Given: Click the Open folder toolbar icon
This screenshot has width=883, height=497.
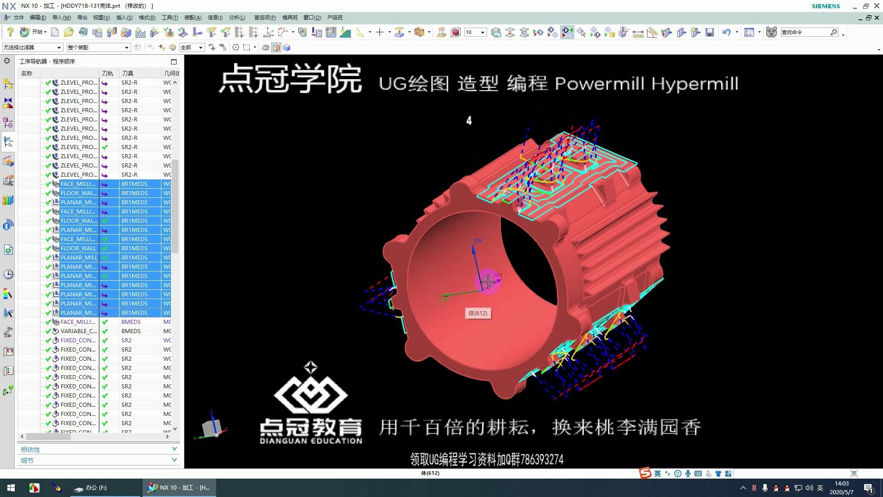Looking at the screenshot, I should click(69, 32).
